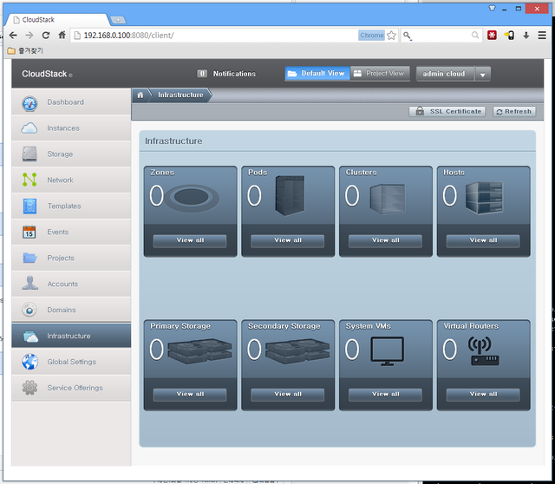Click the browser home icon
Image resolution: width=555 pixels, height=484 pixels.
[62, 35]
